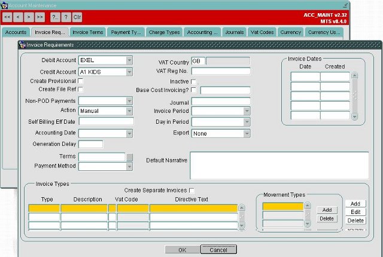The image size is (383, 257).
Task: Select the Invoice Req... tab
Action: (x=50, y=32)
